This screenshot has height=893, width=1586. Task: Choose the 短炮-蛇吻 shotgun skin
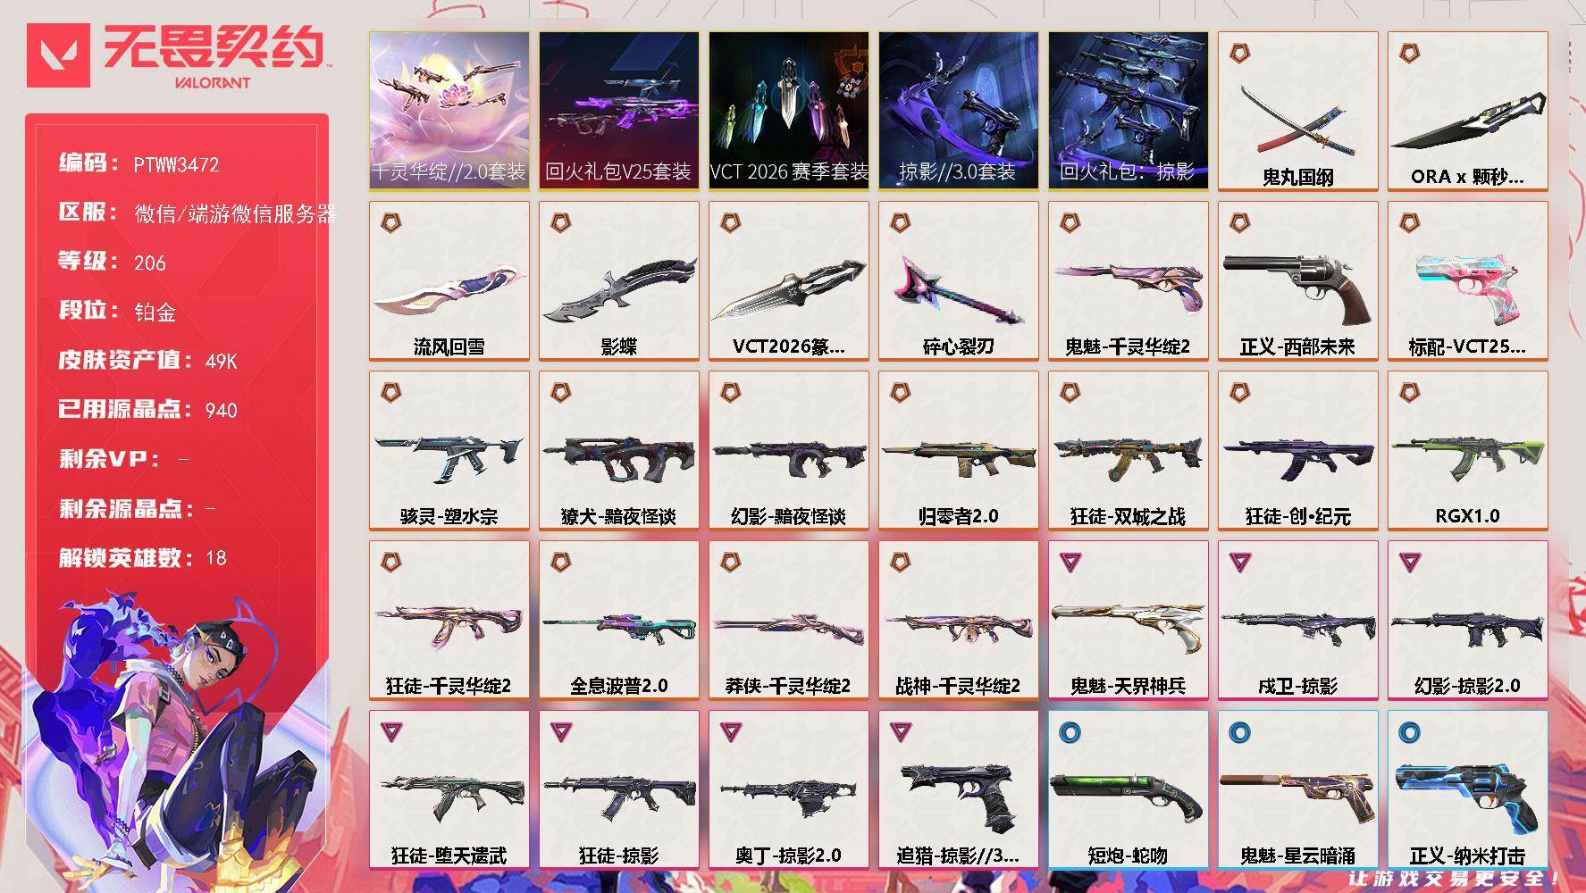1128,789
